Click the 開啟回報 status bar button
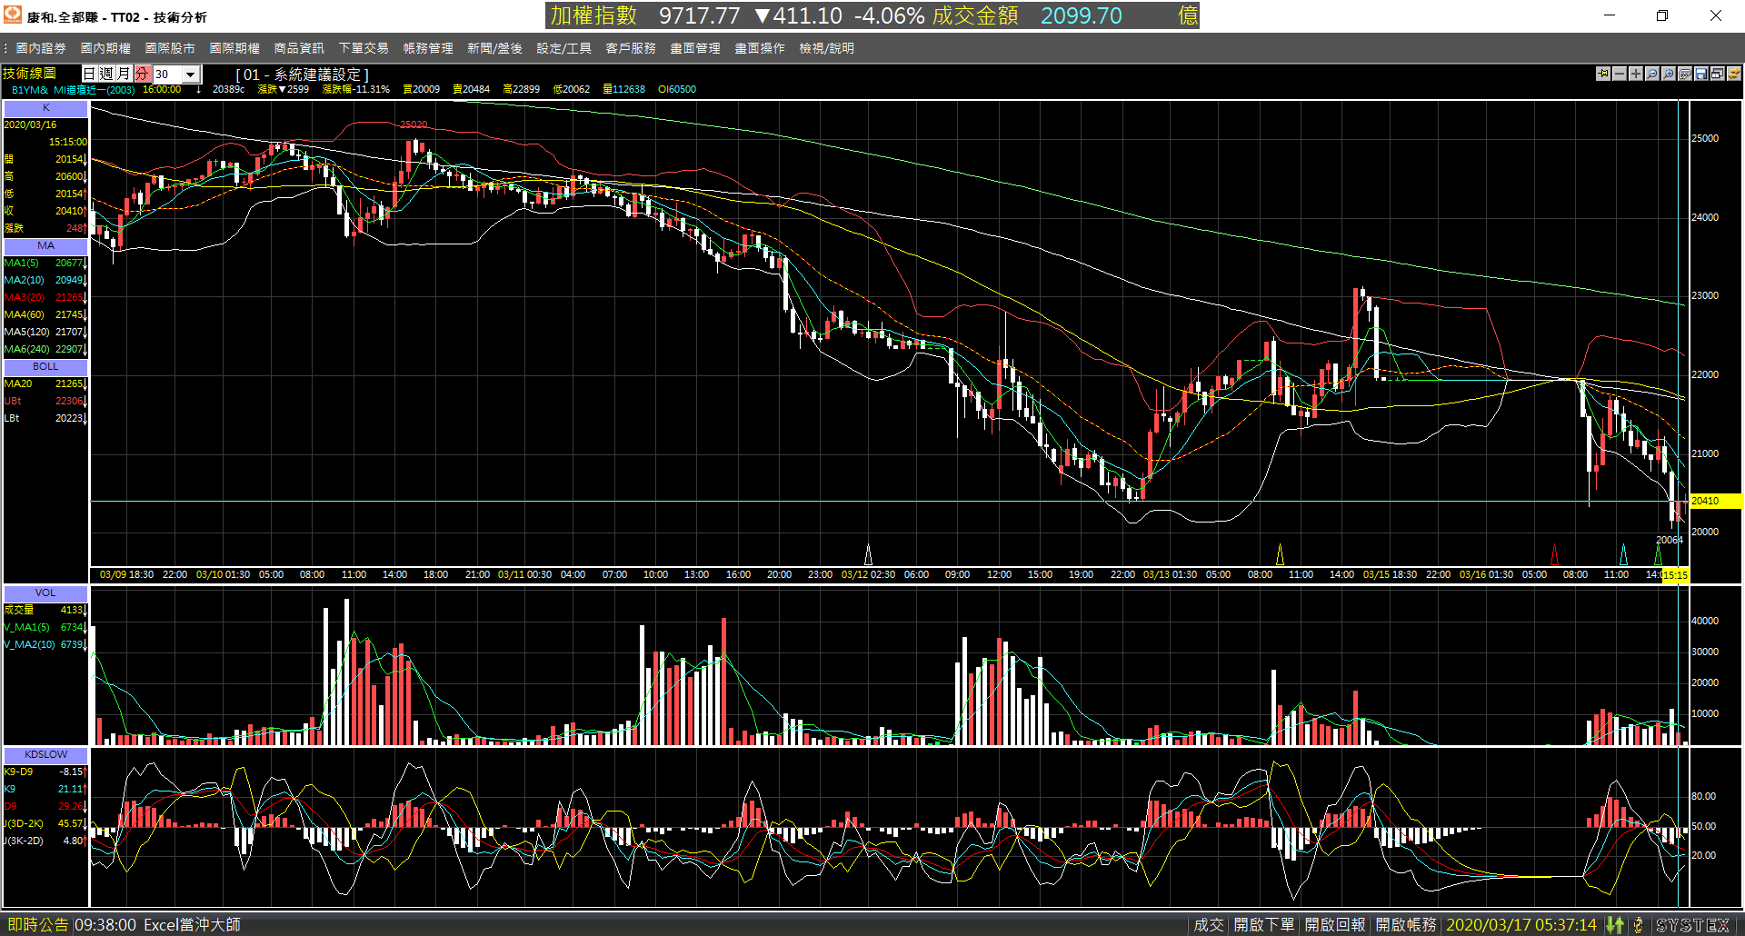1745x936 pixels. pos(1335,925)
